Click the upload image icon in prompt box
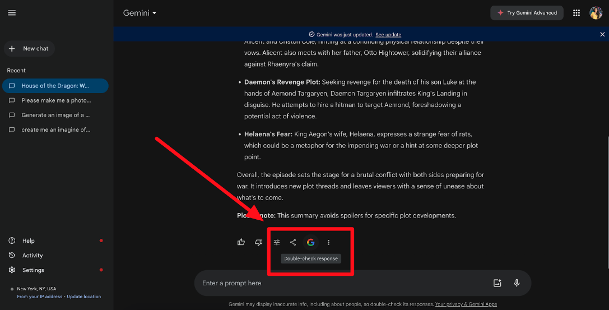This screenshot has width=609, height=310. (x=497, y=283)
